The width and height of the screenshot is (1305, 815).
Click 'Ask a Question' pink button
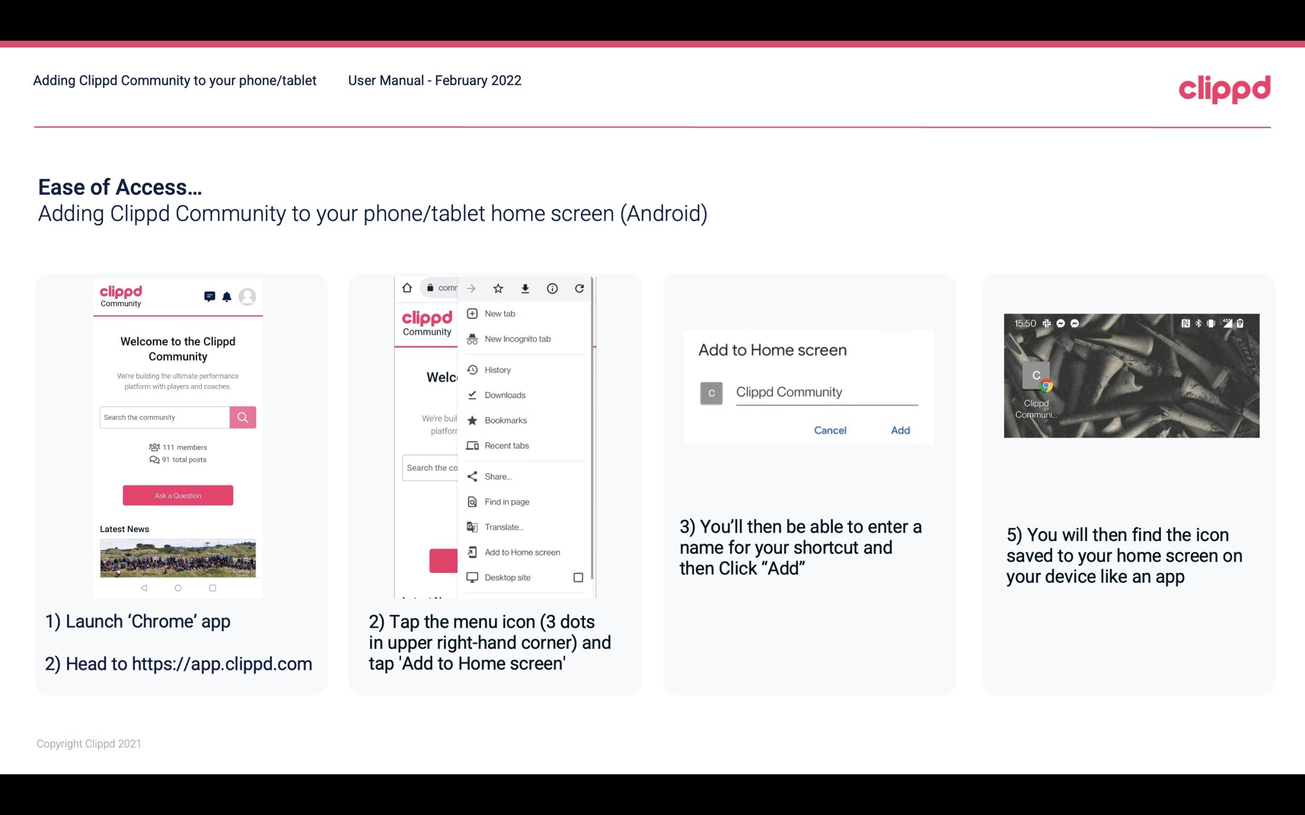177,495
